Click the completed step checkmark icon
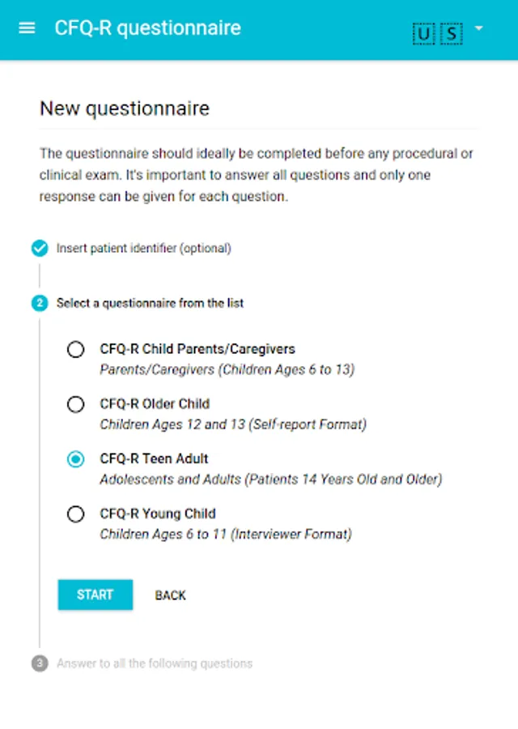 click(40, 249)
